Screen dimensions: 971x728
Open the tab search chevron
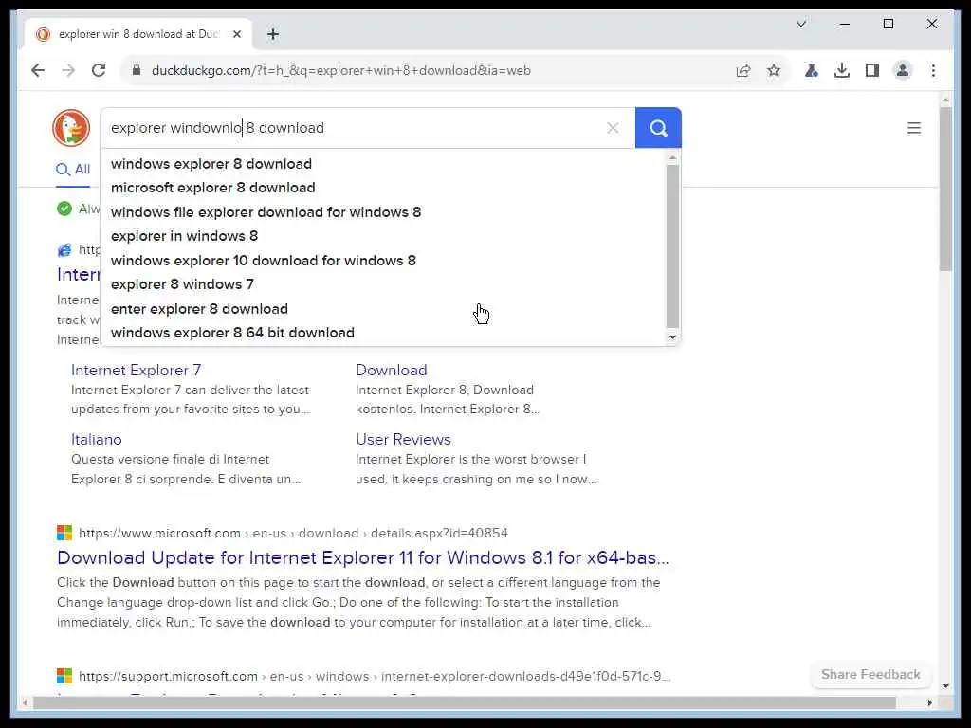800,24
